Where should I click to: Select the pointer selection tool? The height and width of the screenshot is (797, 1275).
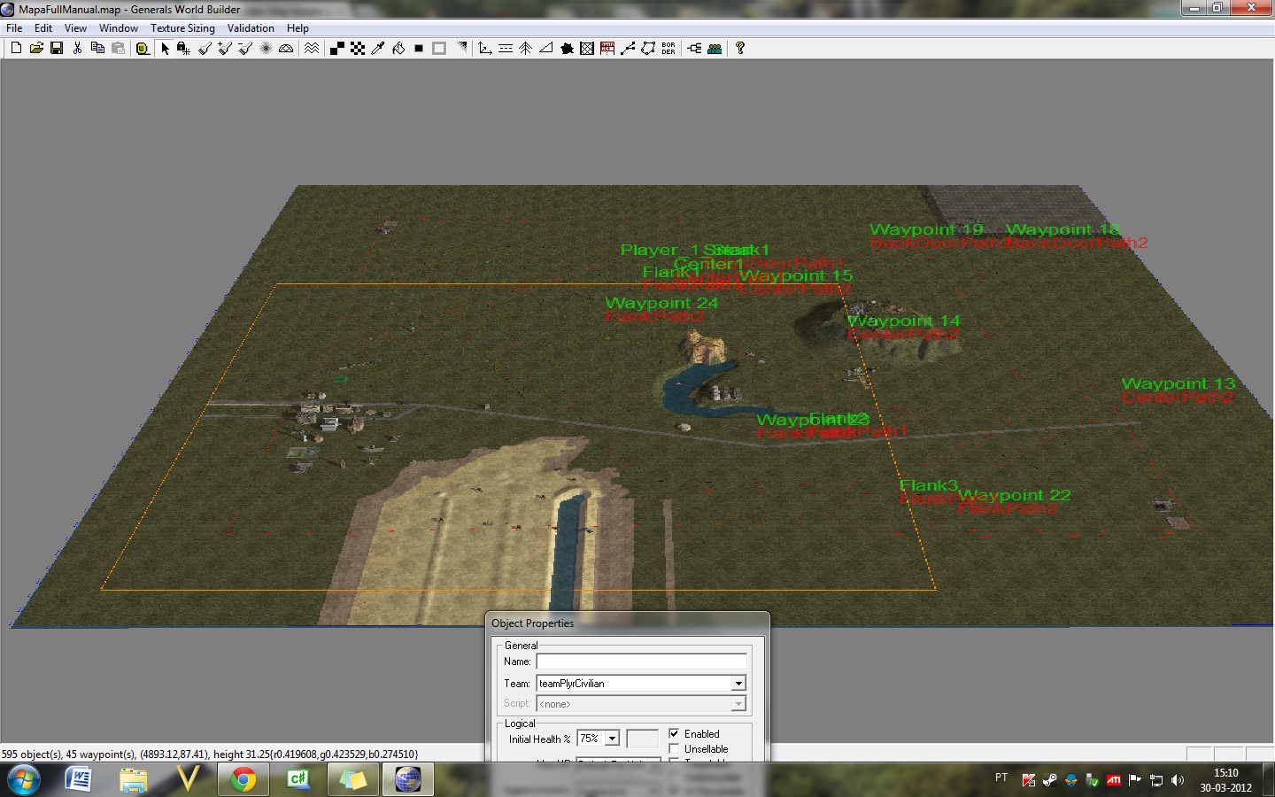[165, 49]
